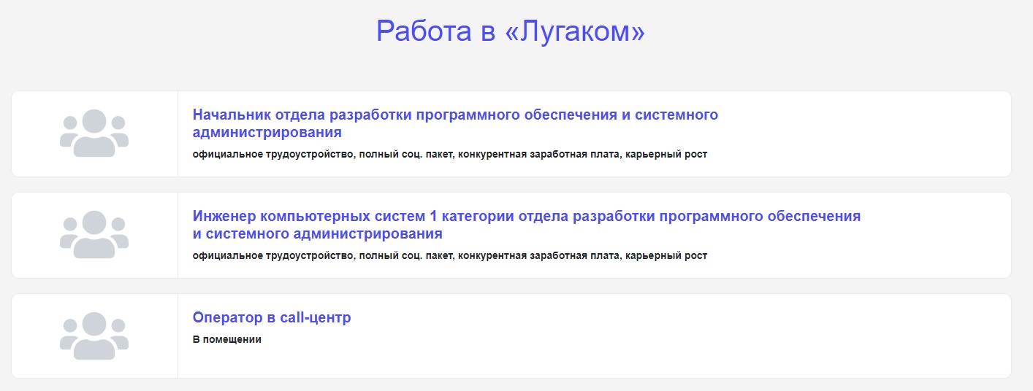Click people icon beside Оператор в call-центр
Viewport: 1033px width, 391px height.
coord(94,336)
